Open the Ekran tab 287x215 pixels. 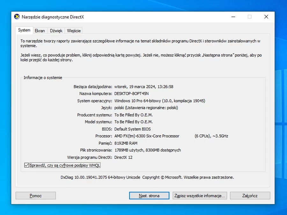[x=40, y=31]
